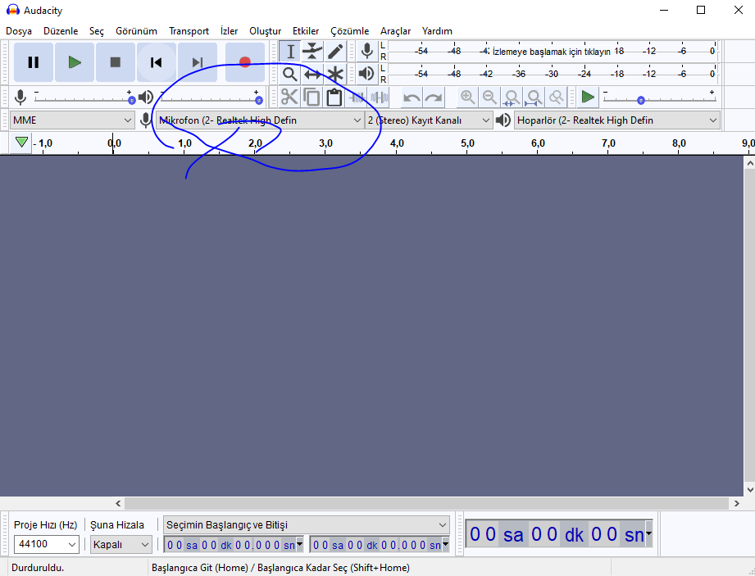Click the Zoom In magnifier icon
Screen dimensions: 755x576
pyautogui.click(x=467, y=98)
